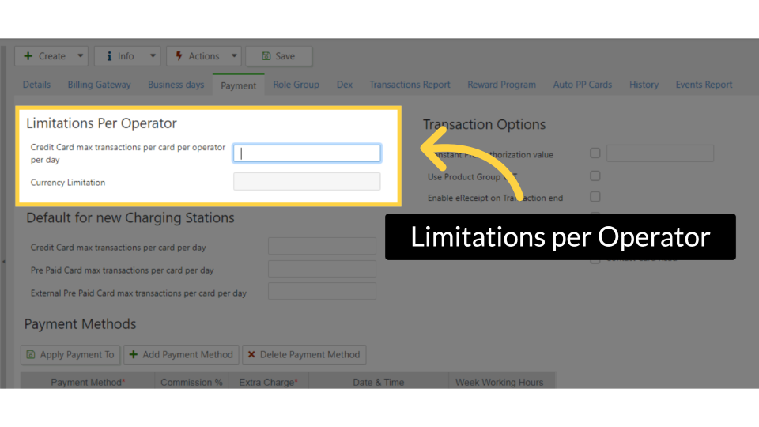Click the Currency Limitation field
759x427 pixels.
(307, 182)
